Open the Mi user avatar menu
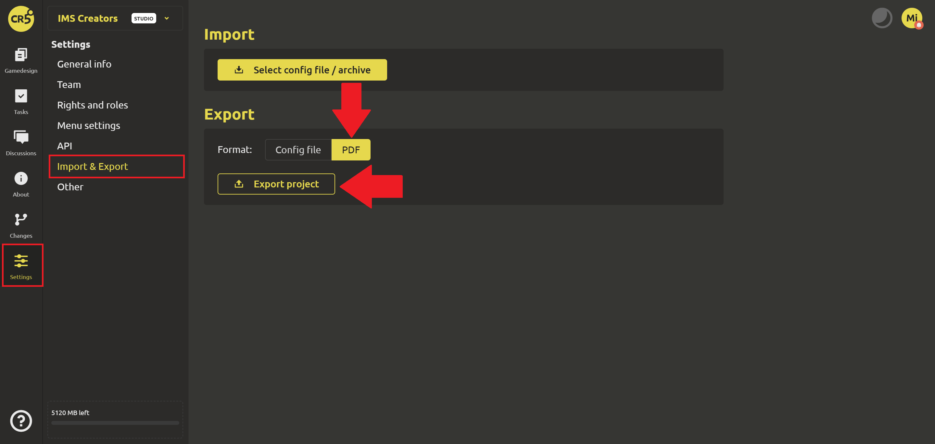The image size is (935, 444). coord(912,18)
